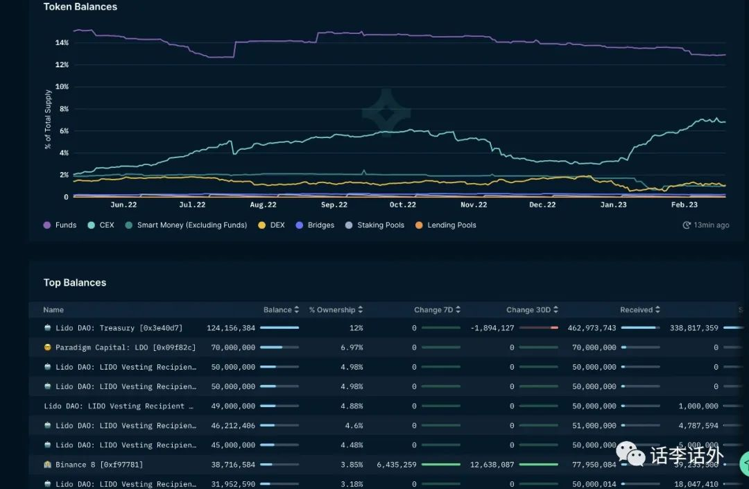
Task: Click the orange Lending Pools legend dot
Action: point(419,225)
